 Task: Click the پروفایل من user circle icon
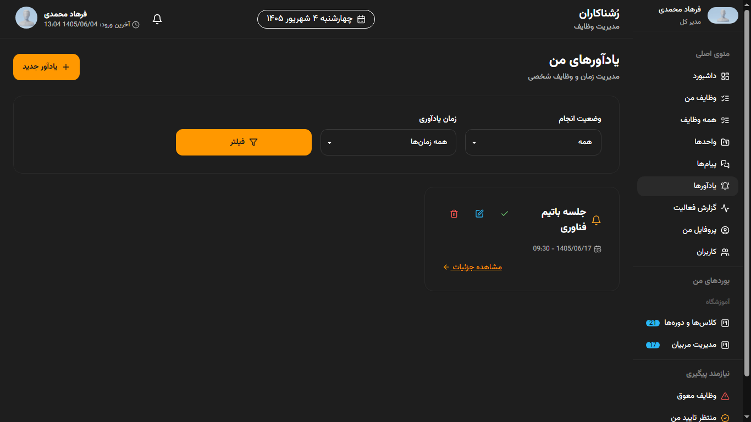pos(725,230)
